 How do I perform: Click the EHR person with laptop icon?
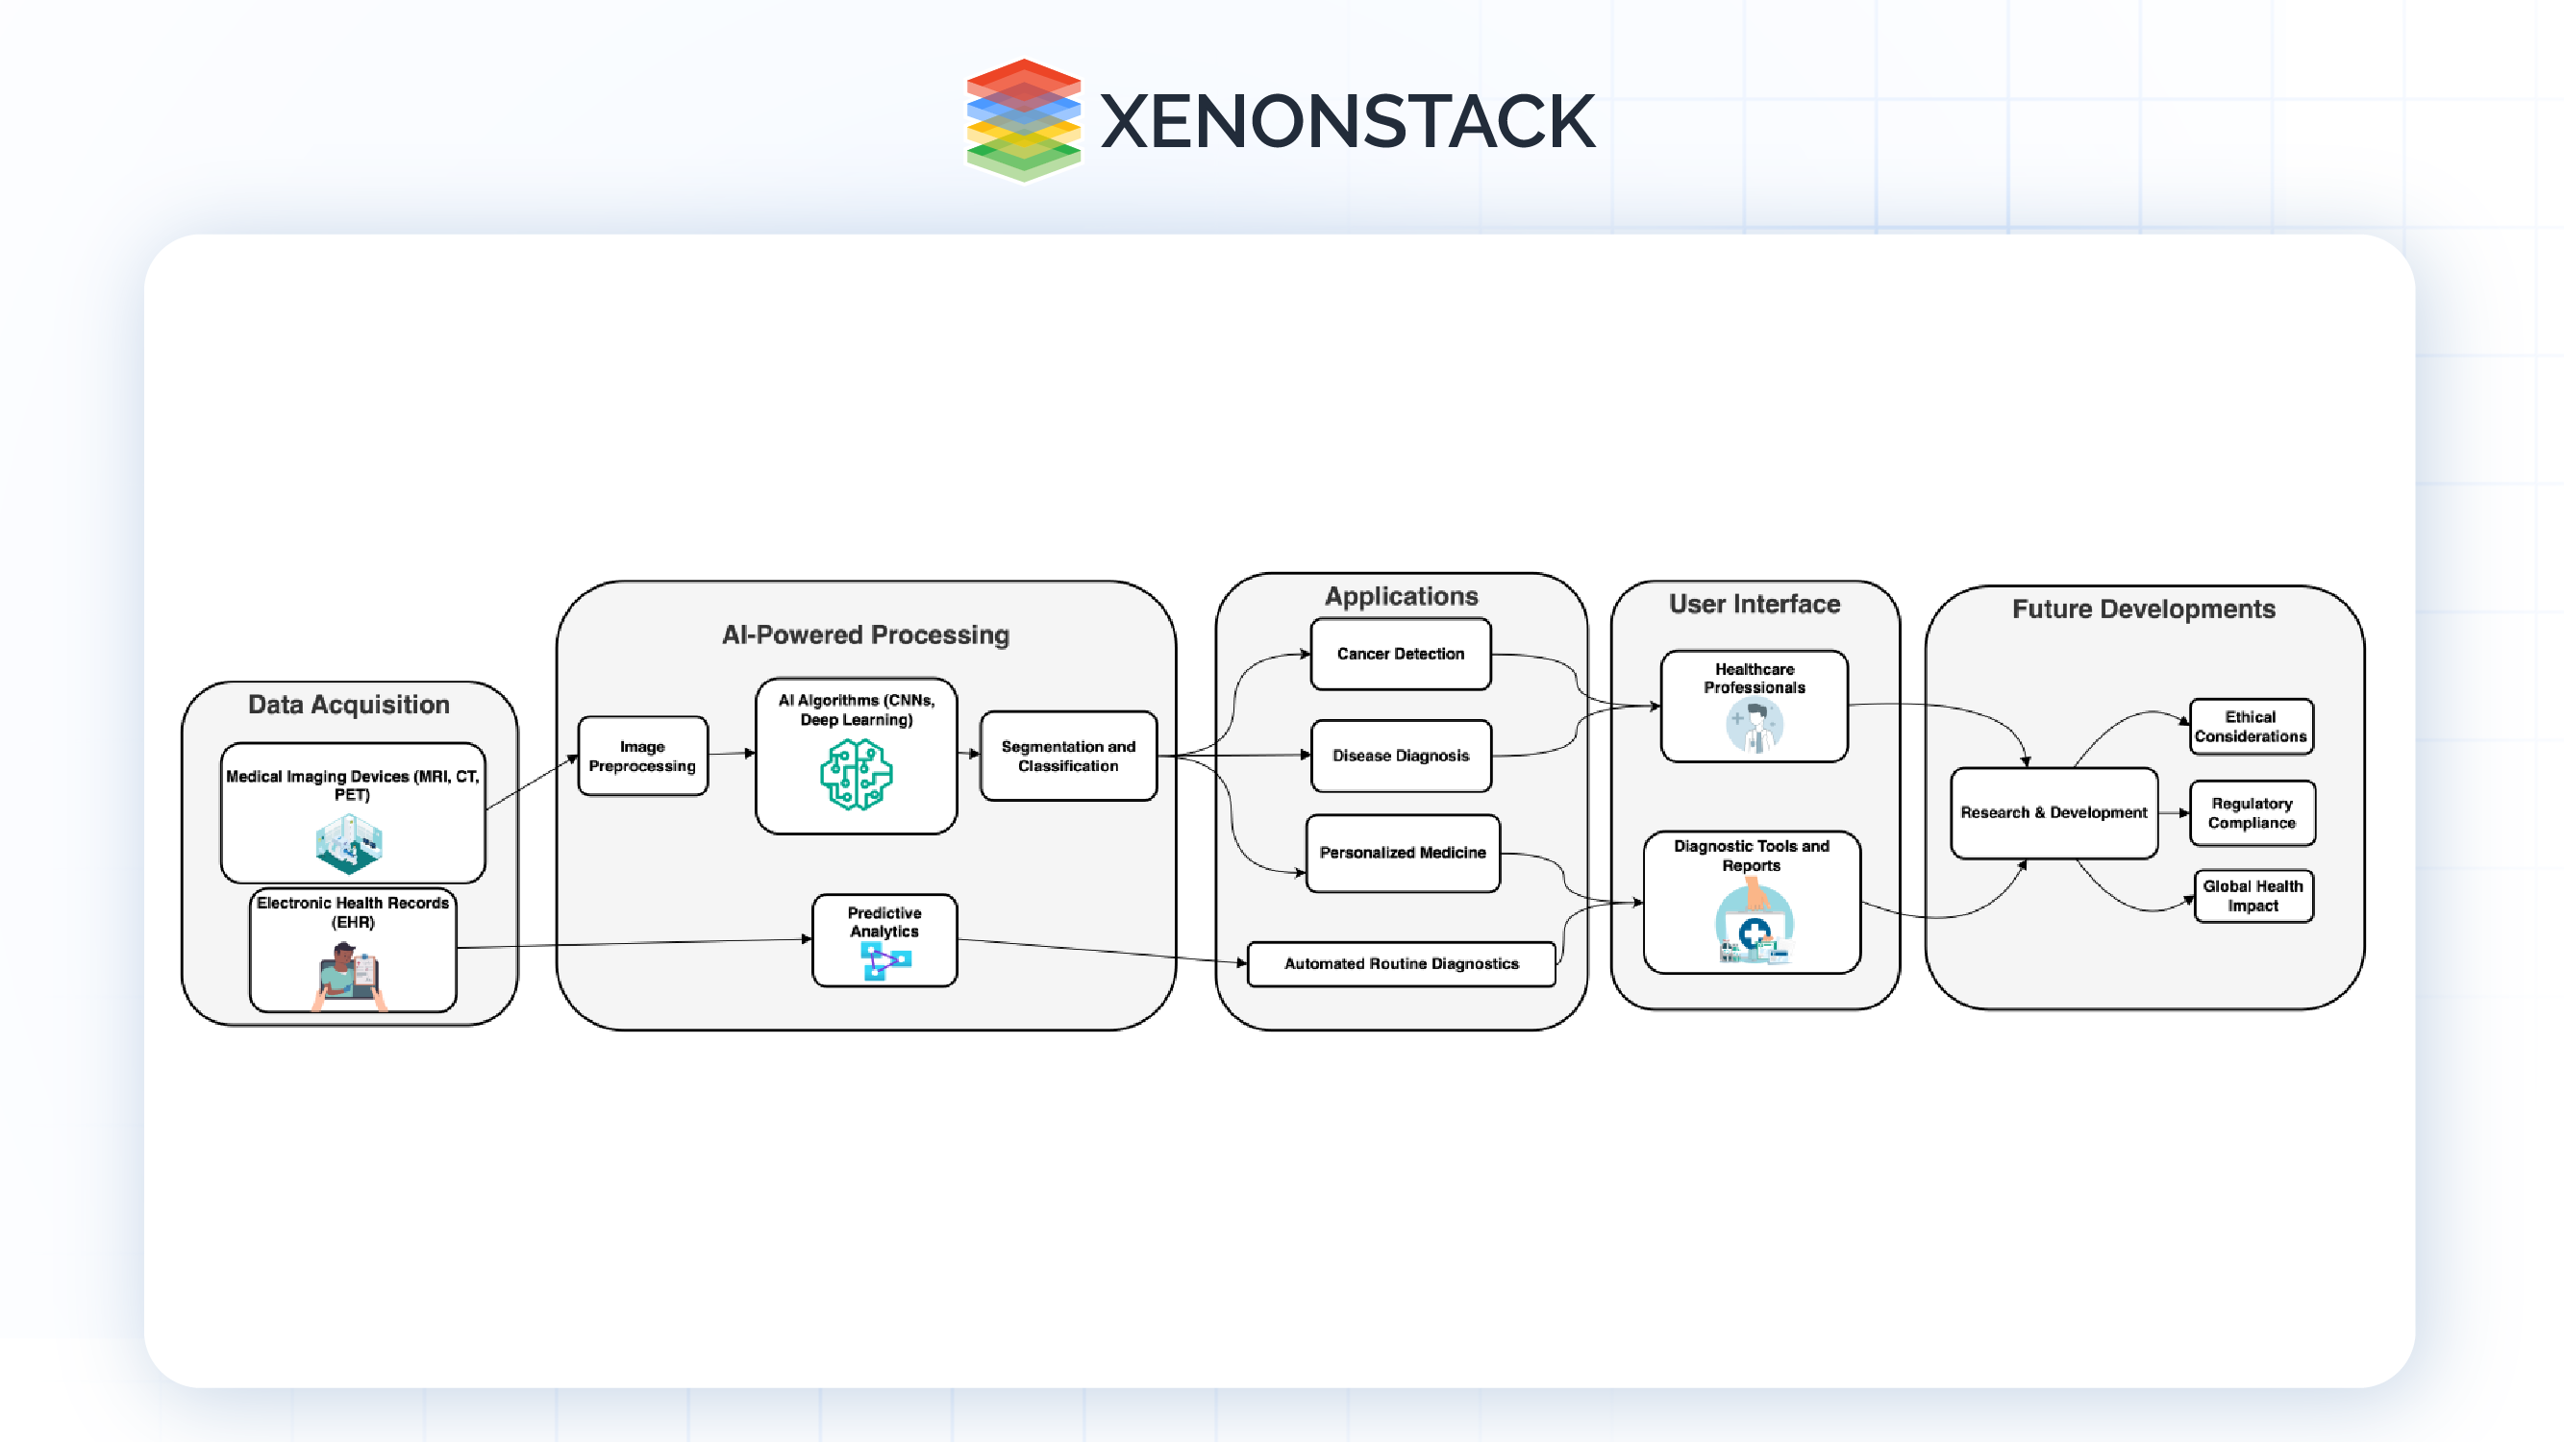349,977
